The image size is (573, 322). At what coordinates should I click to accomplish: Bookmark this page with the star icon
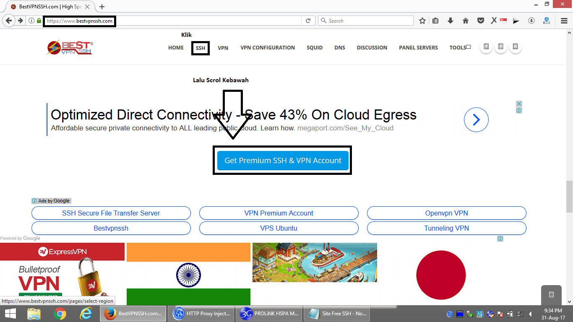(x=422, y=21)
